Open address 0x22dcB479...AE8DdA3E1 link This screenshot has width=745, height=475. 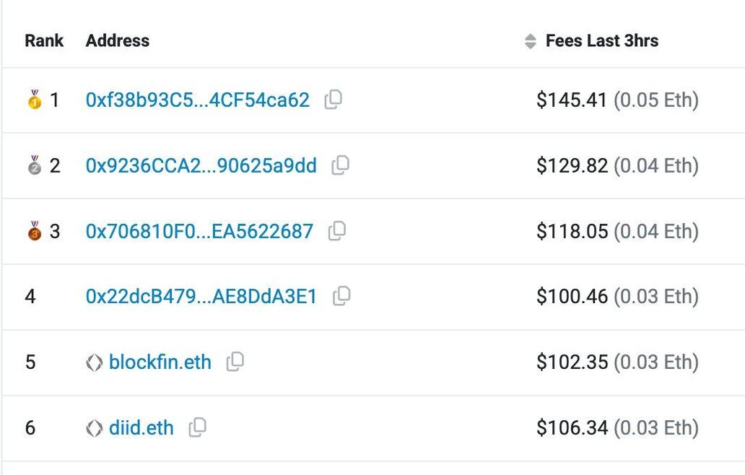[x=201, y=296]
